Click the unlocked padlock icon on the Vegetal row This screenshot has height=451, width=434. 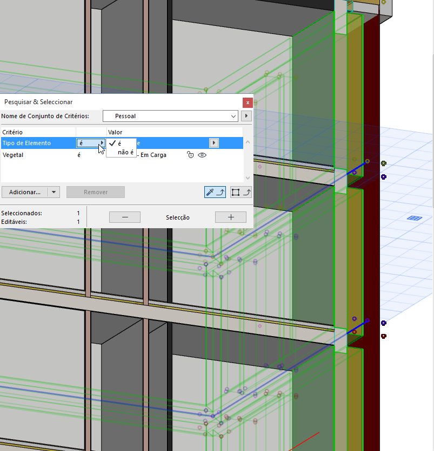click(x=190, y=155)
